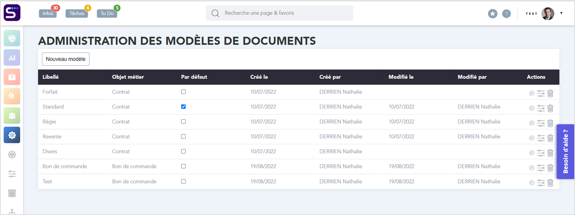575x215 pixels.
Task: Click the Forfait label cell
Action: pos(50,92)
